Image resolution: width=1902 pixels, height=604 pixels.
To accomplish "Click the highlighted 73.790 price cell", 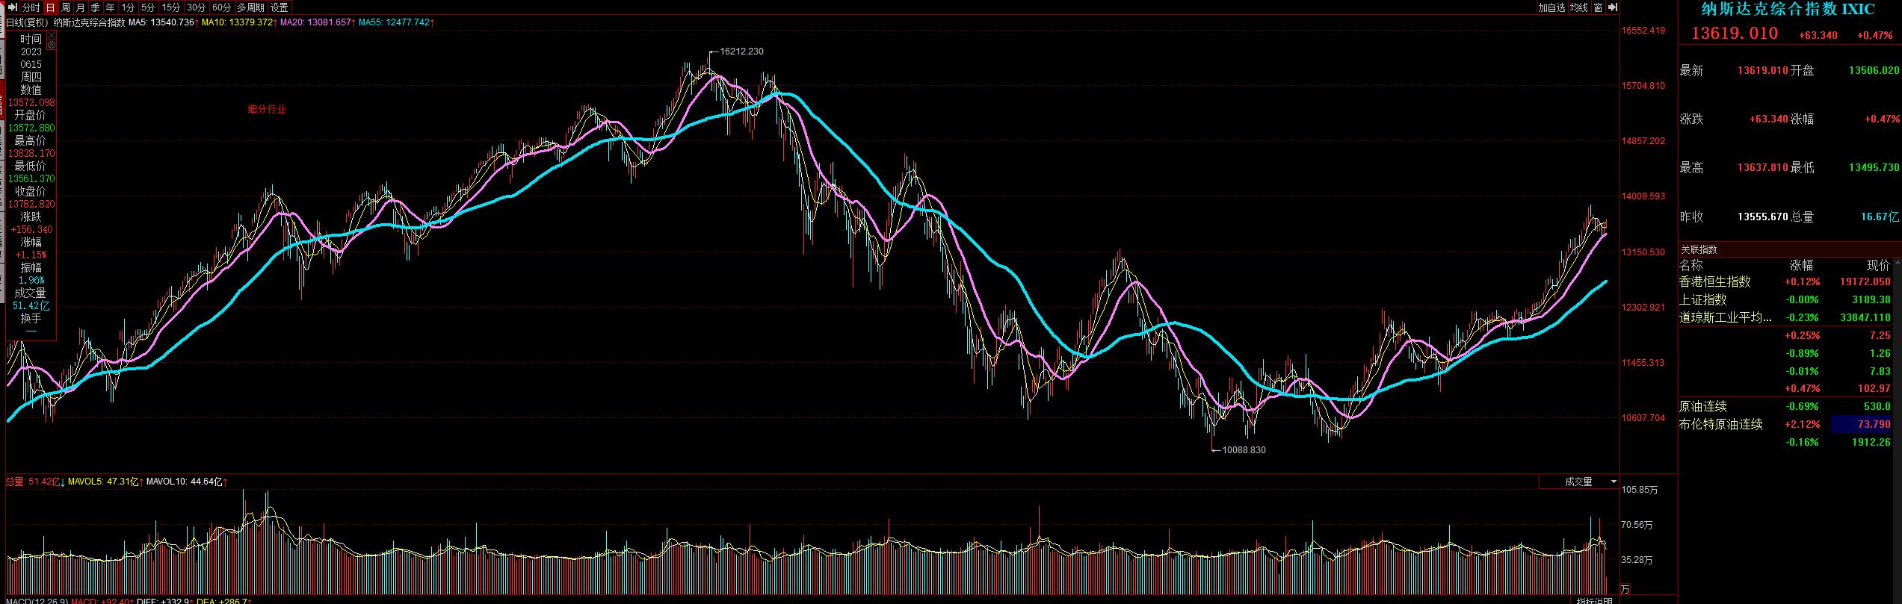I will pos(1862,425).
